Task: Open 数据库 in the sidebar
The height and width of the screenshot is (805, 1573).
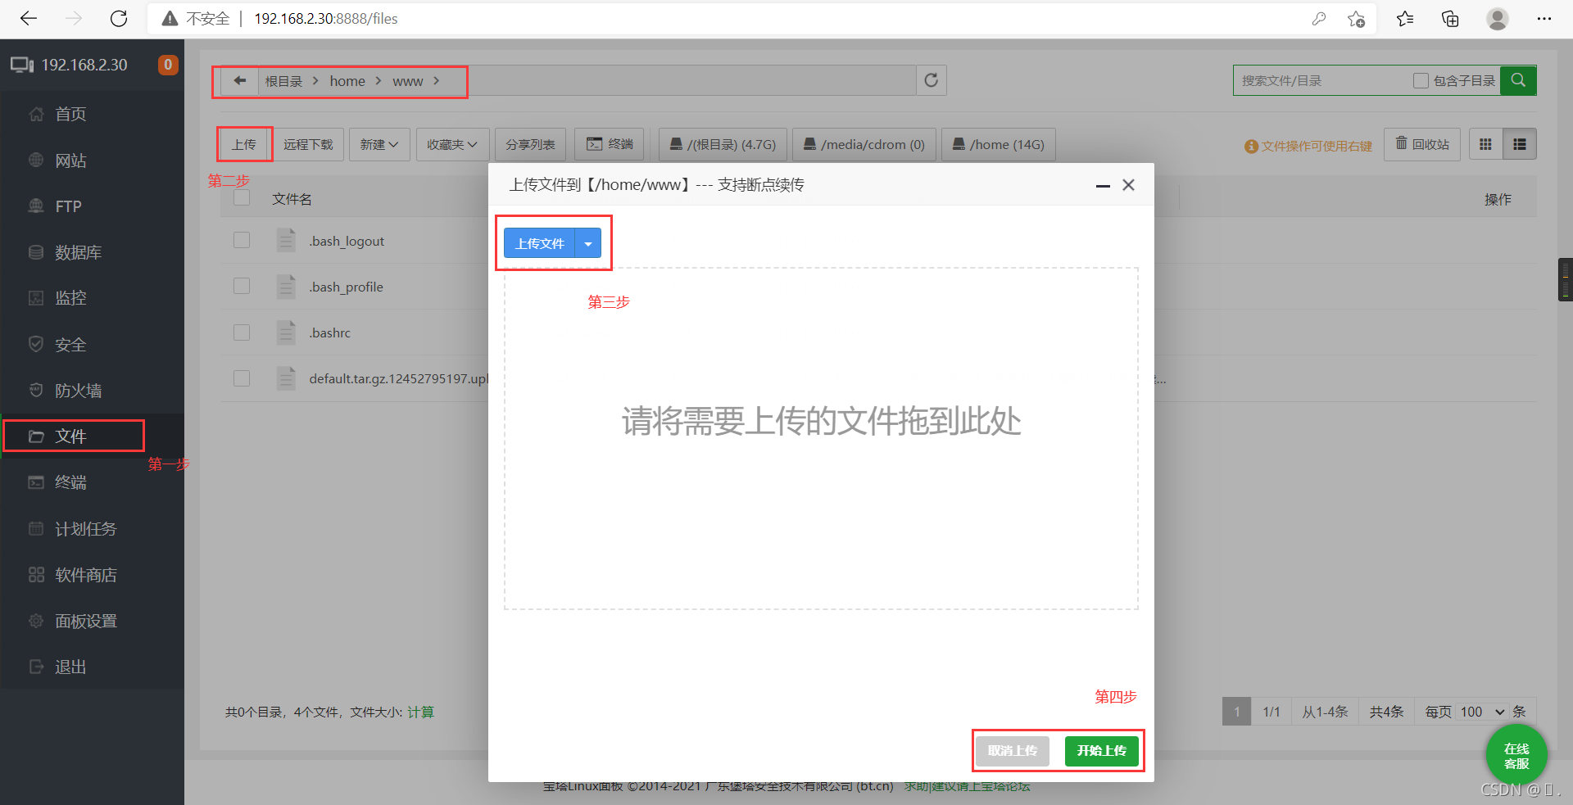Action: point(92,252)
